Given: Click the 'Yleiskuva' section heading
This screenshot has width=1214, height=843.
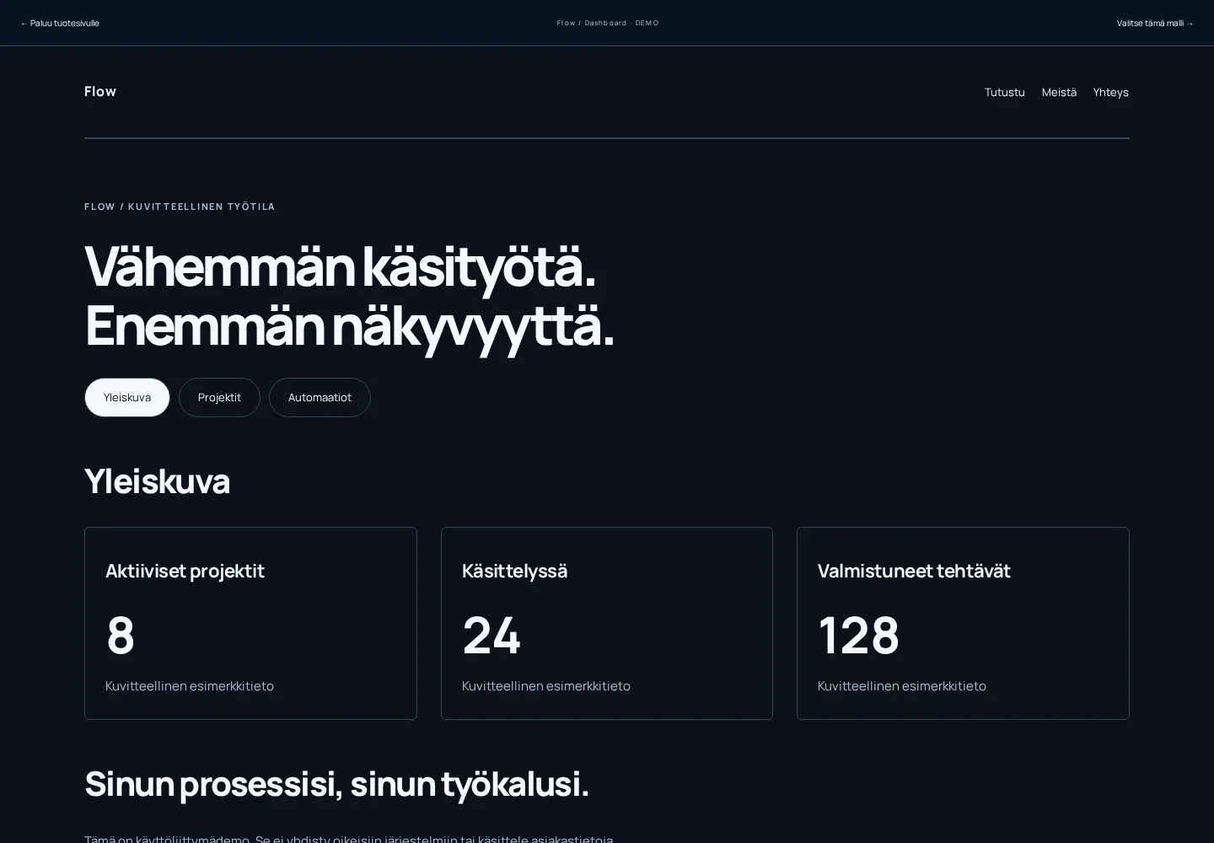Looking at the screenshot, I should pyautogui.click(x=157, y=481).
